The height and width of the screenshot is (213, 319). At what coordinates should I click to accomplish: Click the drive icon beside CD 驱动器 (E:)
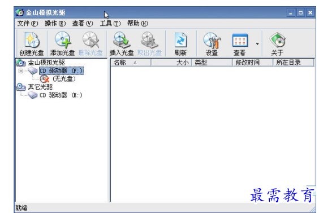[x=33, y=95]
